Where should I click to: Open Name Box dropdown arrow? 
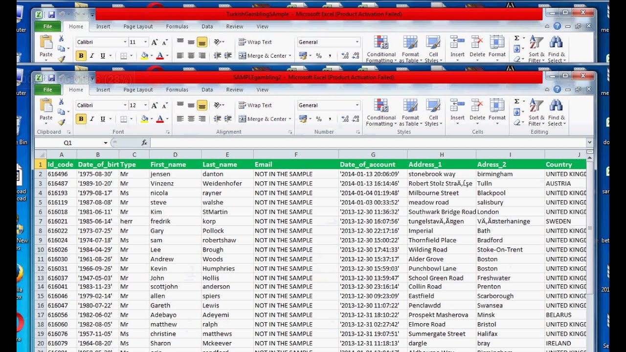105,143
